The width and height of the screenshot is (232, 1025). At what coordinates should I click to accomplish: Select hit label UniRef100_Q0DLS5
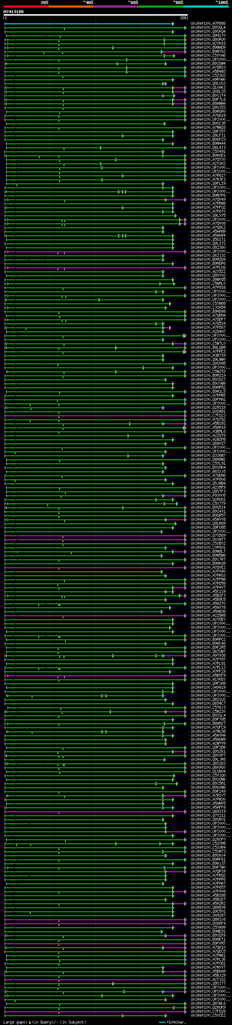click(208, 92)
